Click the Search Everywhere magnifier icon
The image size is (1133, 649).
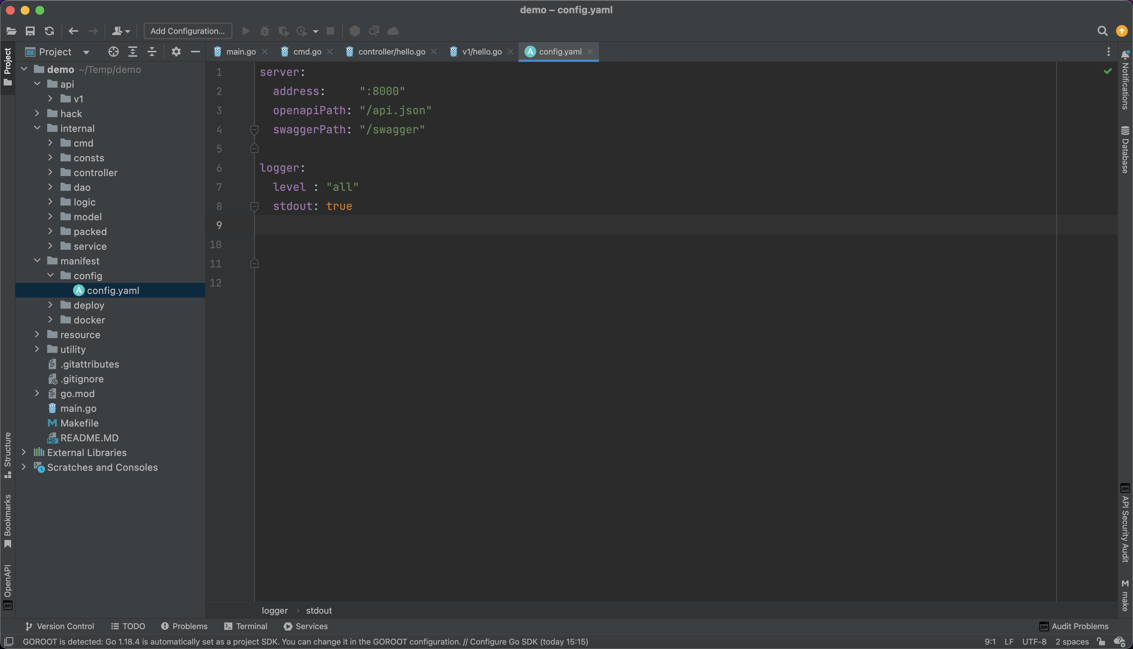coord(1102,31)
